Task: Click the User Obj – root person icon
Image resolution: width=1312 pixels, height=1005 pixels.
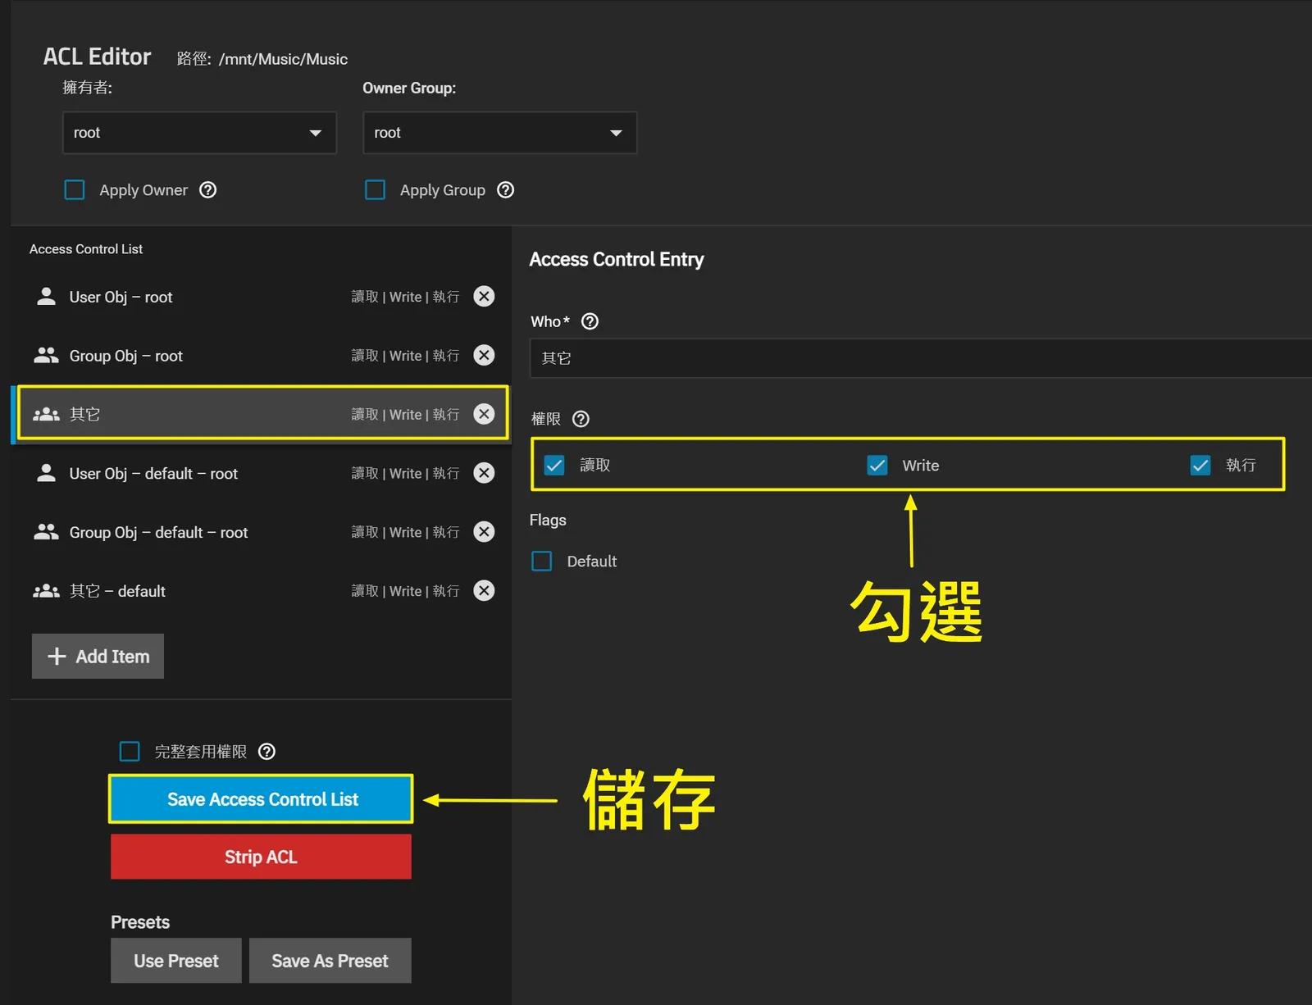Action: 46,296
